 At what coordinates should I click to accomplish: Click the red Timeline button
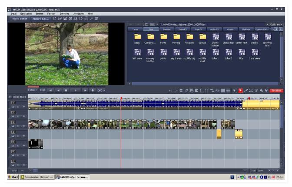(276, 90)
